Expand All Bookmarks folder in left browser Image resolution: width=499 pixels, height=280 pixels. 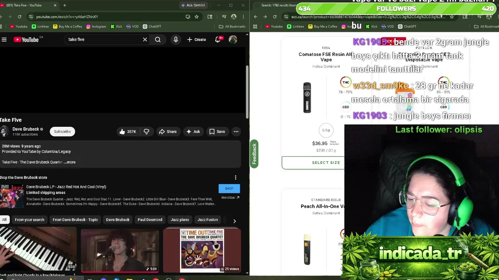click(232, 26)
